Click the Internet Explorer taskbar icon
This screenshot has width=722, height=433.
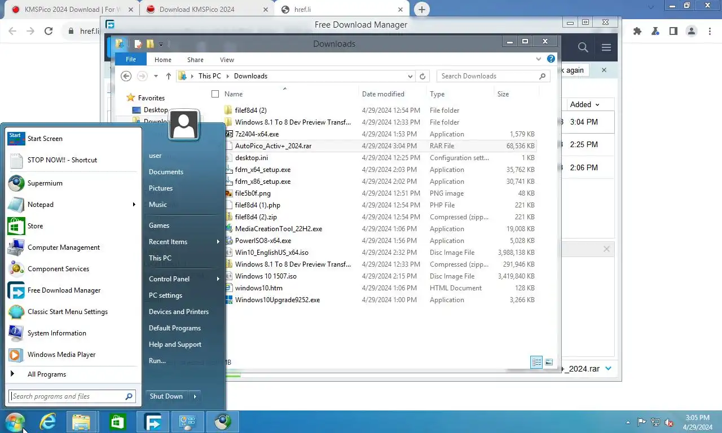click(x=47, y=421)
